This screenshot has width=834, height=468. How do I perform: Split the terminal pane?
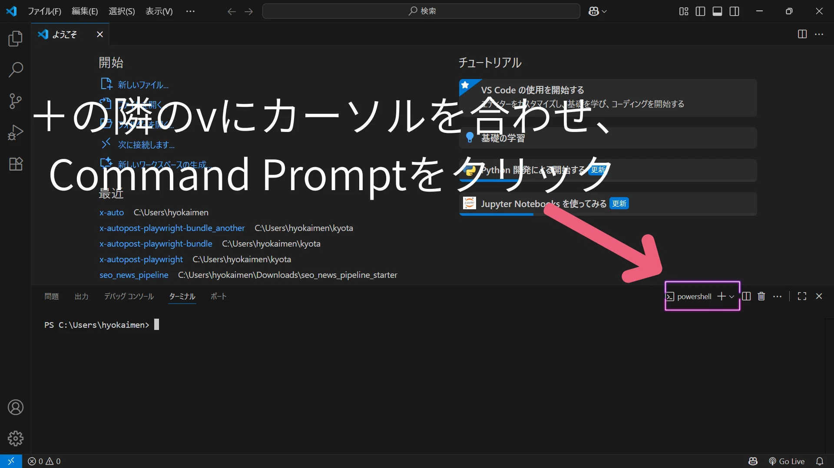pos(746,296)
